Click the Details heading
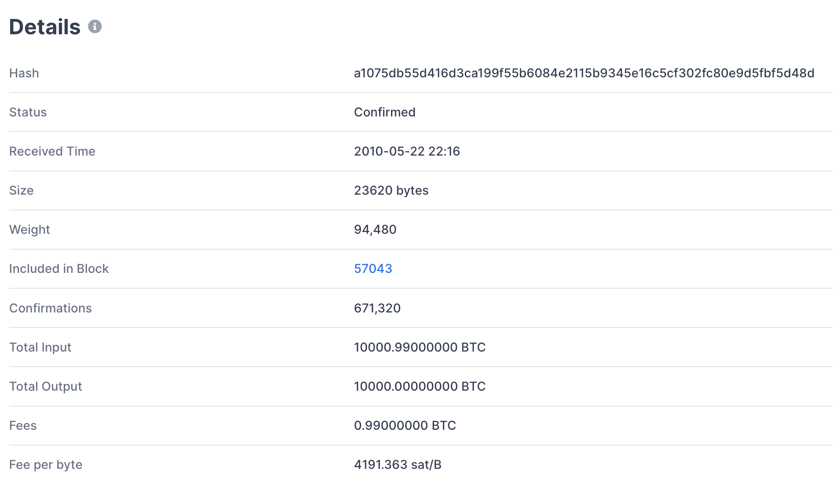The width and height of the screenshot is (833, 479). pos(44,26)
